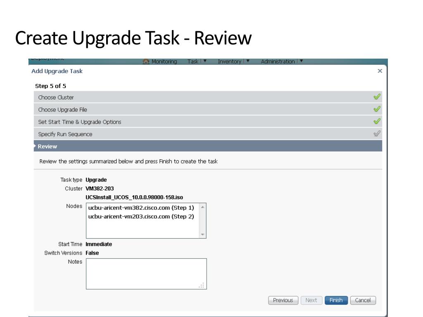Click the Nodes list scroll up arrow

pos(202,207)
